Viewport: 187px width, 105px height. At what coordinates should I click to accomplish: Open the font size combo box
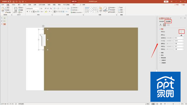[x=42, y=8]
